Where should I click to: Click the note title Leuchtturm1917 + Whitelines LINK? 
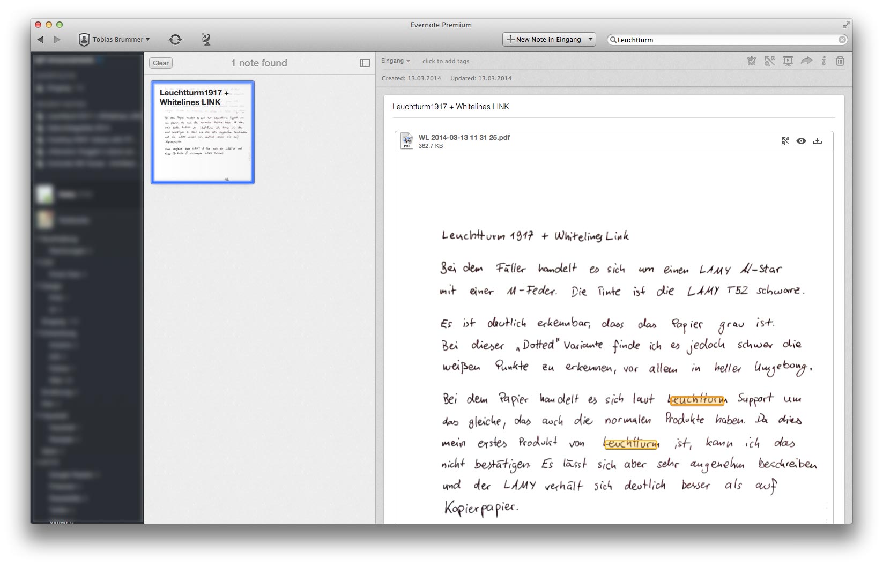pos(451,107)
